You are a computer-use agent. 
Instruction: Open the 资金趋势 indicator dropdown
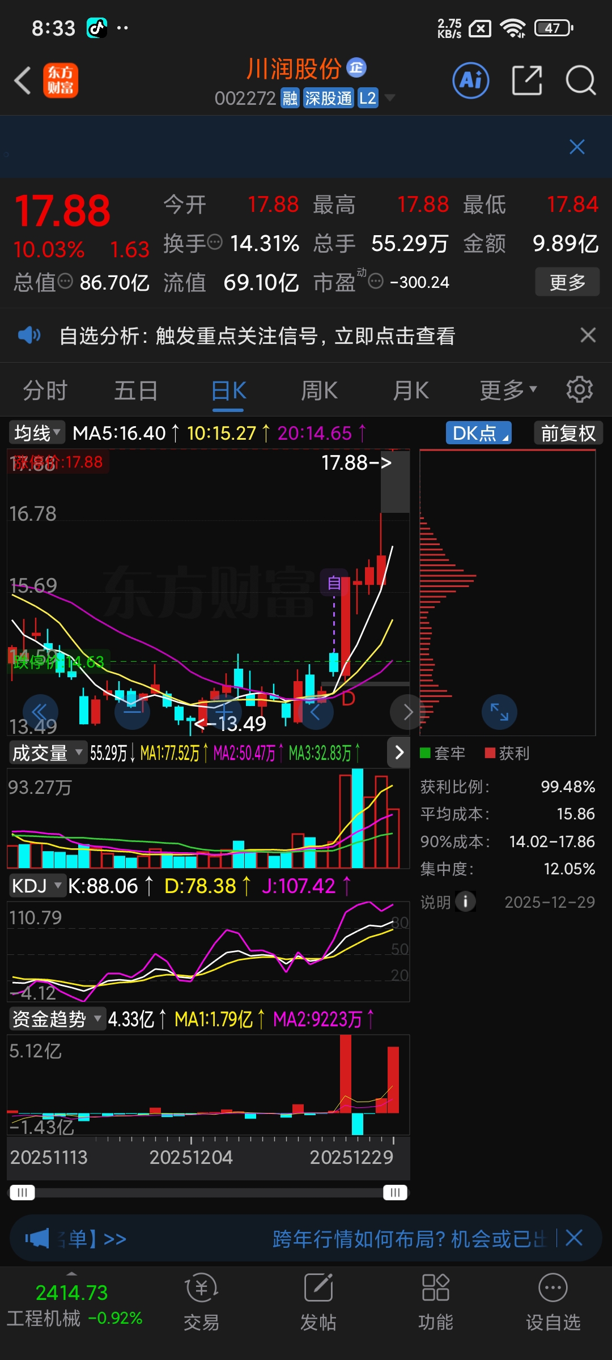tap(57, 1019)
